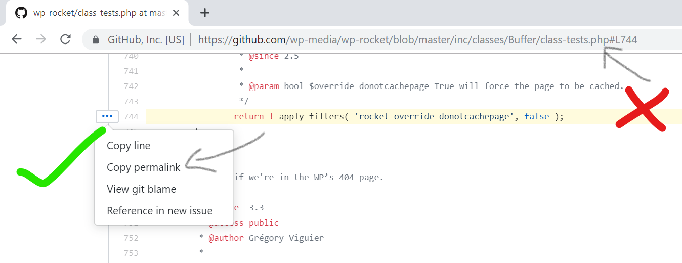
Task: Click the browser back arrow
Action: click(x=17, y=39)
